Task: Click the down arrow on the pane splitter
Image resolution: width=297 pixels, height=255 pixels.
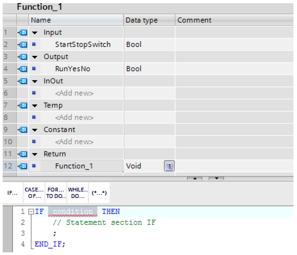Action: pos(216,178)
